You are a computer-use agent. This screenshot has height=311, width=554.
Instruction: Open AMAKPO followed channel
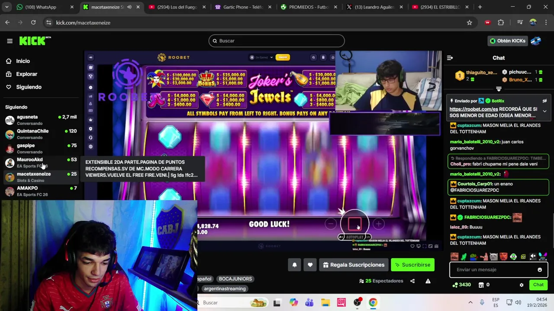(x=41, y=191)
